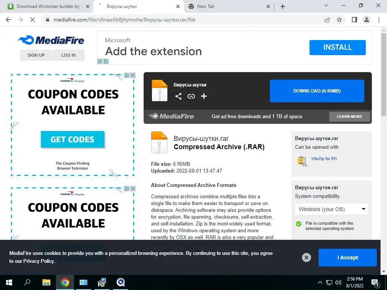
Task: Dismiss cookie notice with round X
Action: tap(306, 258)
